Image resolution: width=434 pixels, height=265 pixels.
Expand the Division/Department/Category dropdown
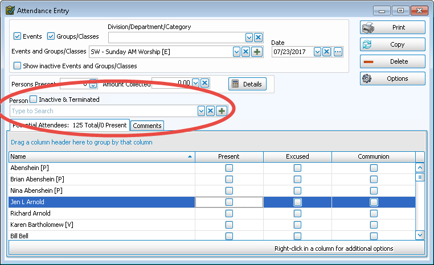point(249,38)
